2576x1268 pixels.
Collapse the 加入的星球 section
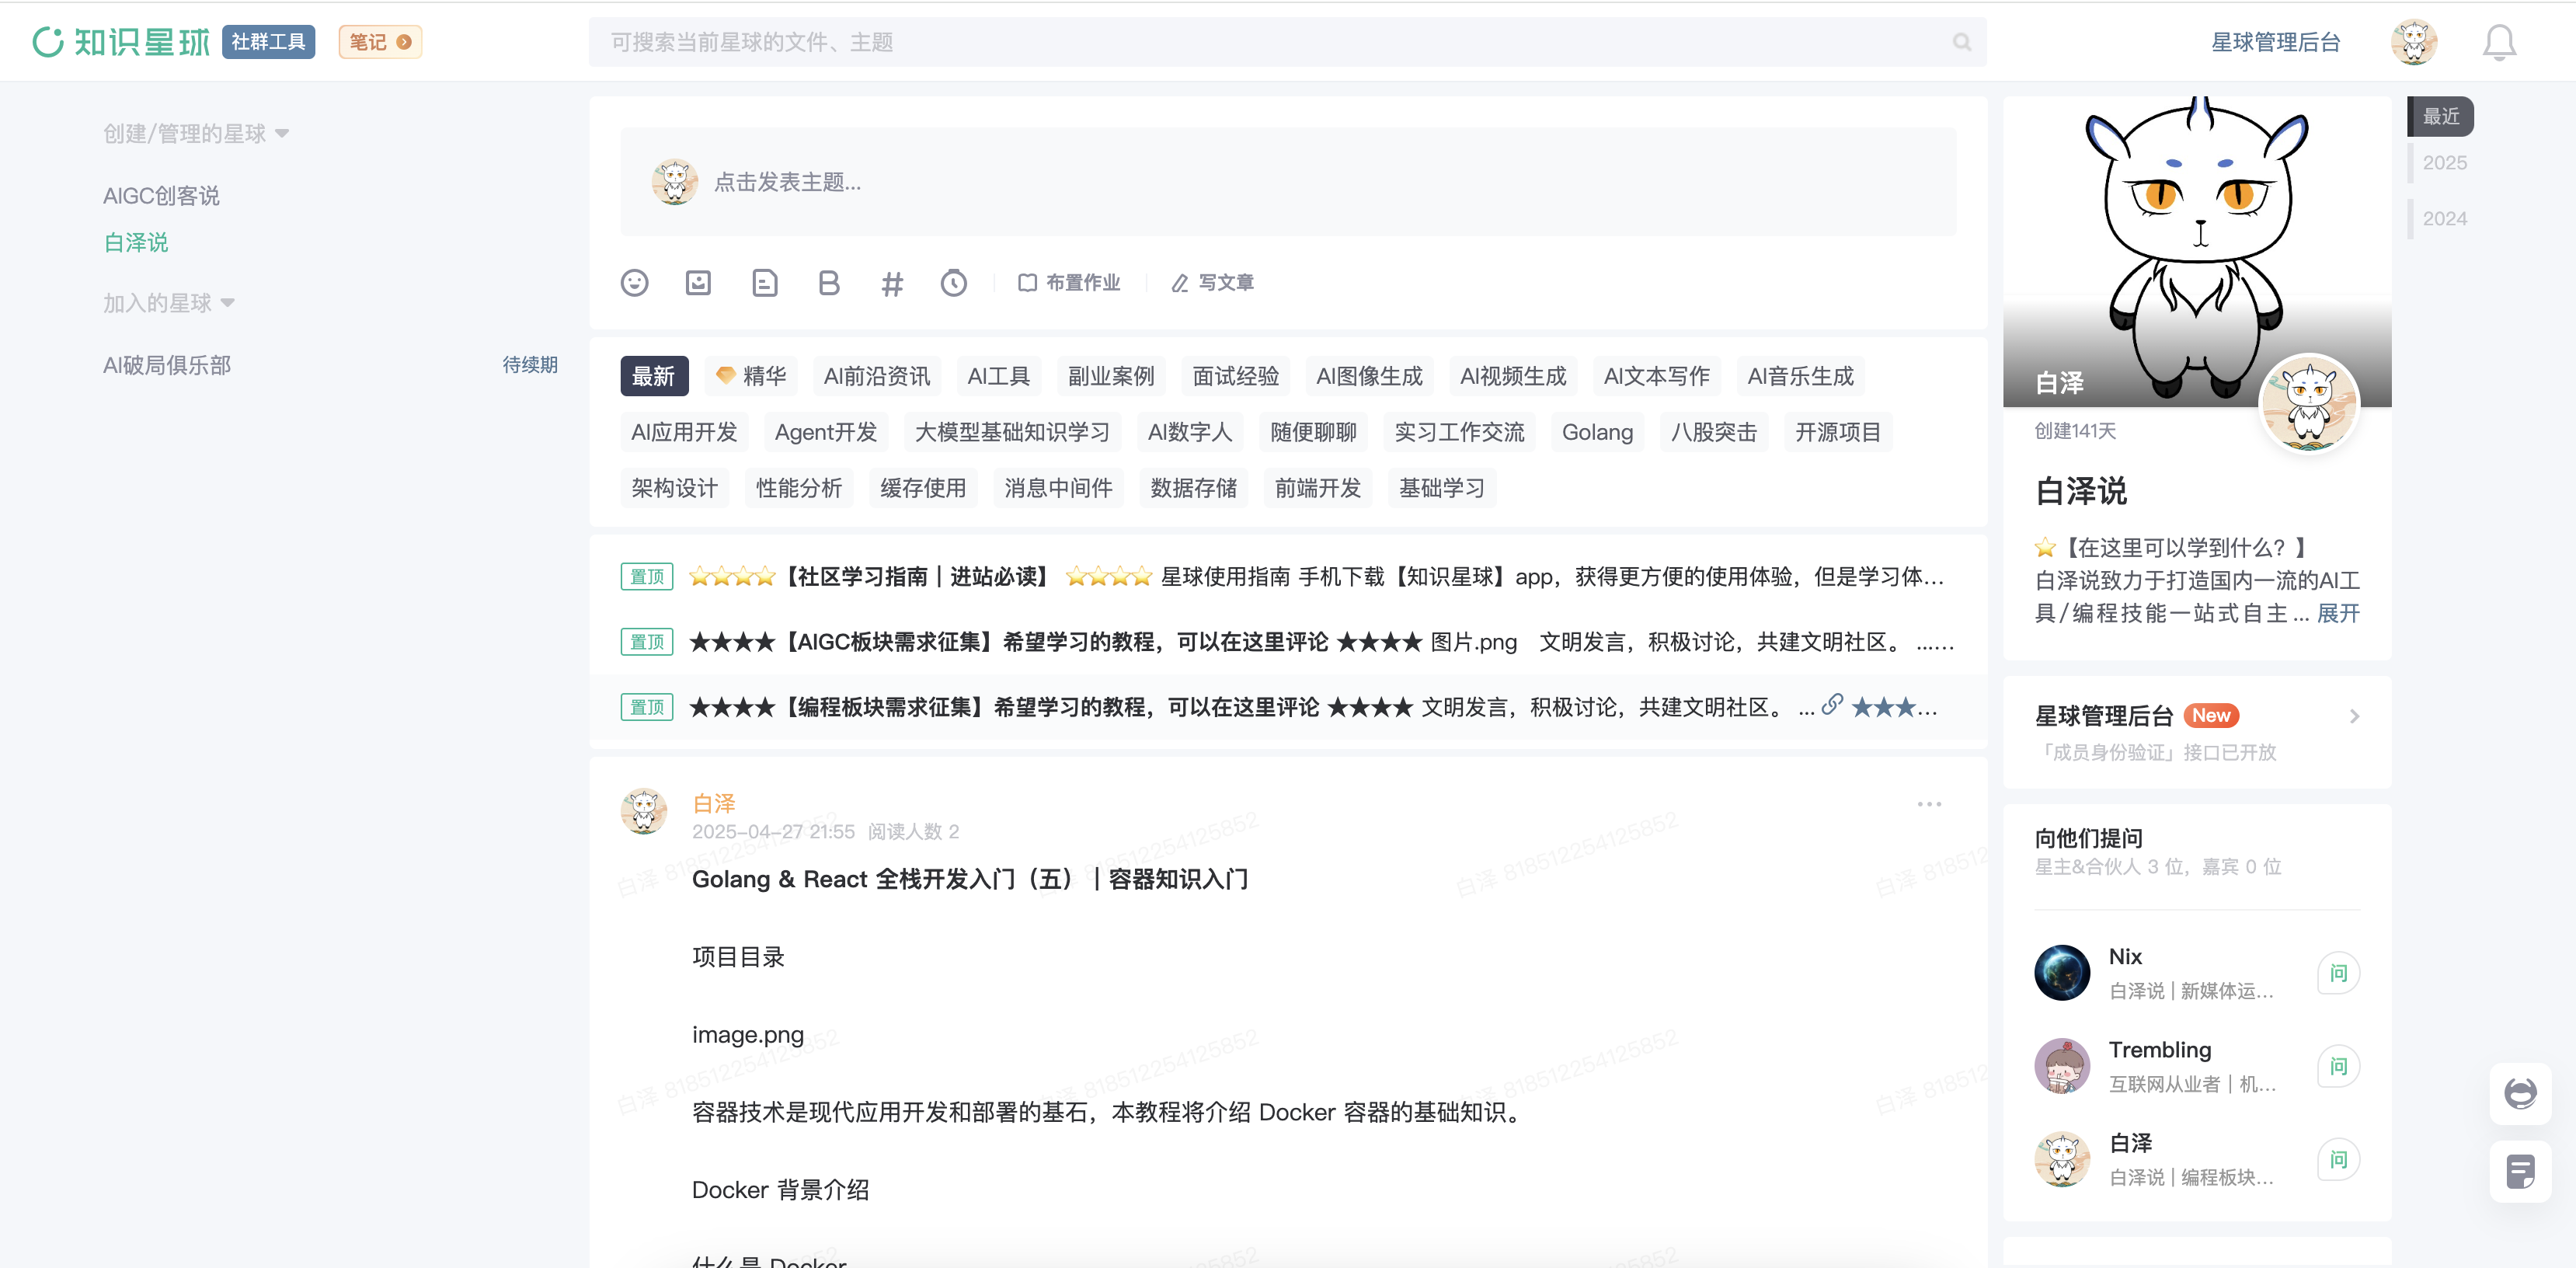click(227, 303)
